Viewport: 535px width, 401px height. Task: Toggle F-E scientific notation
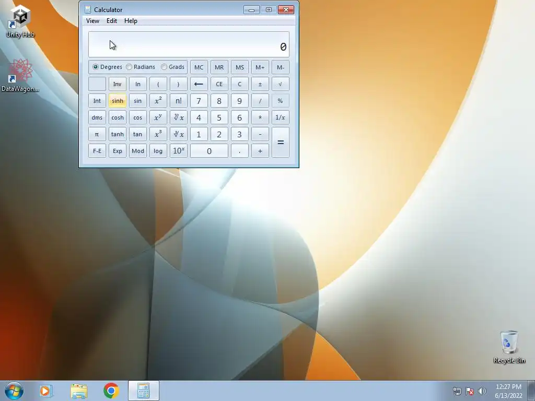tap(97, 151)
